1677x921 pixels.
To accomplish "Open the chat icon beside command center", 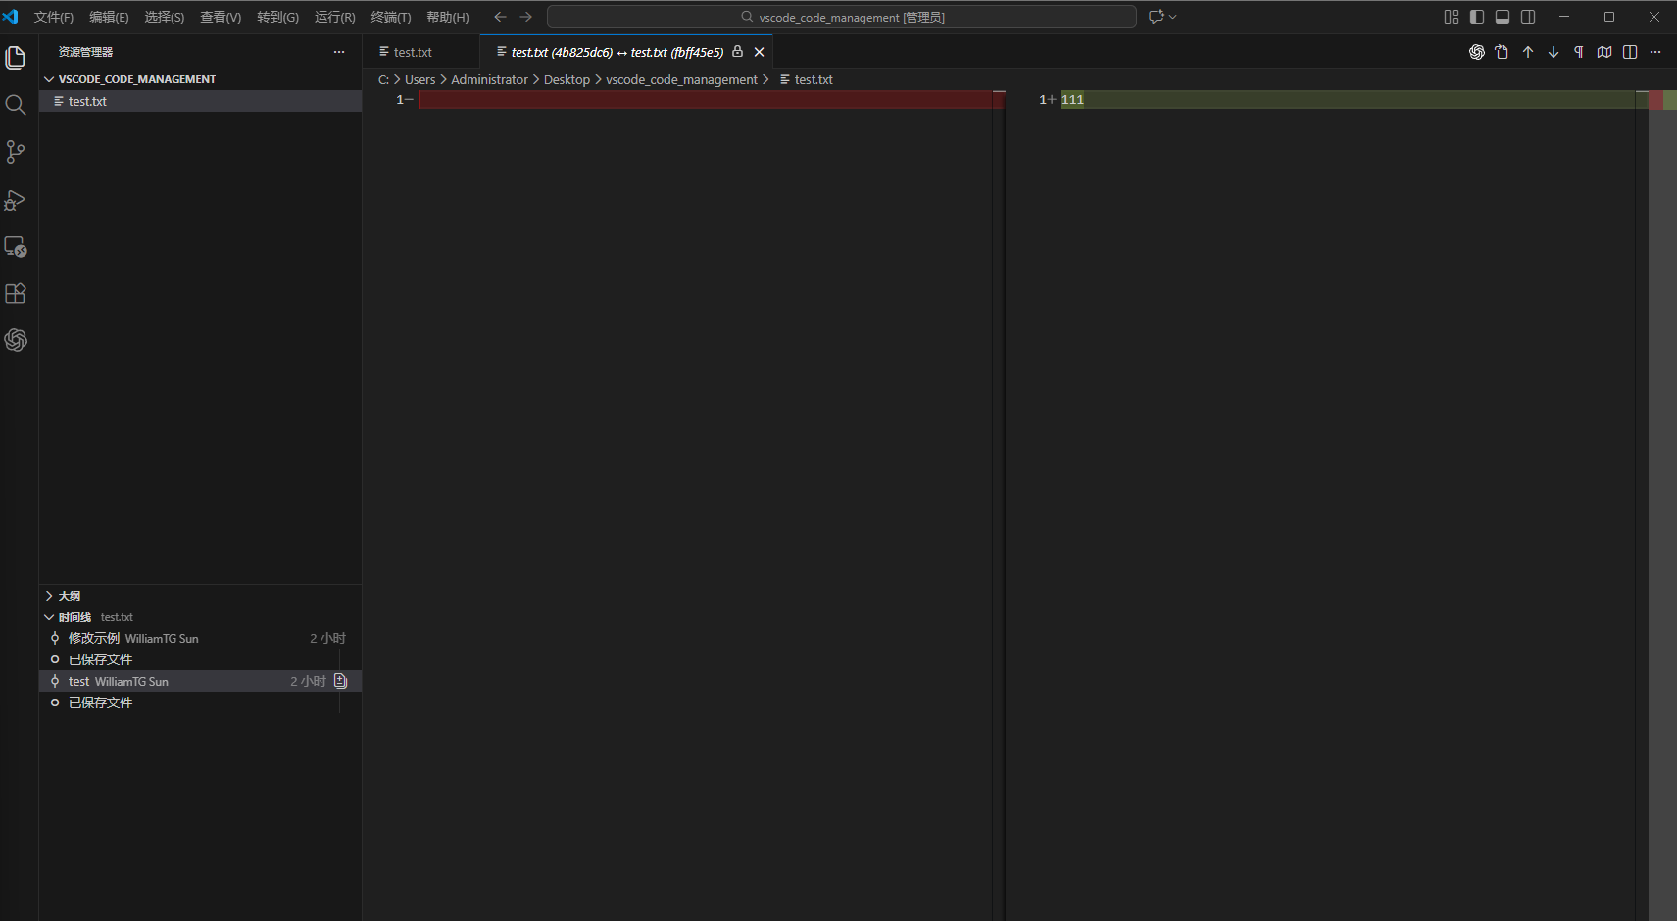I will click(x=1156, y=17).
